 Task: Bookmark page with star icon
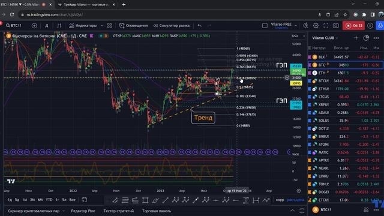coord(345,14)
